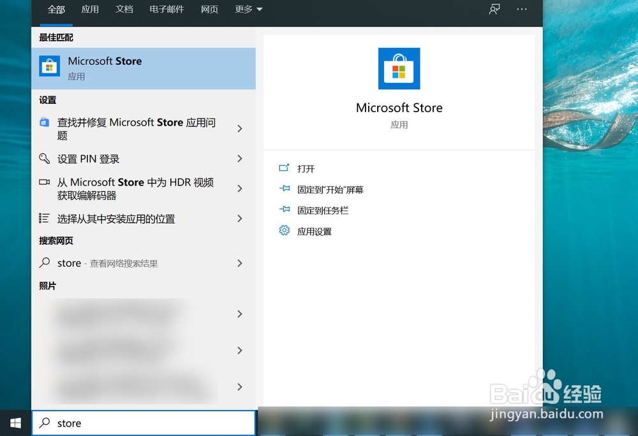Click the video icon beside HDR 视频 result
Screen dimensions: 638x436
click(45, 182)
